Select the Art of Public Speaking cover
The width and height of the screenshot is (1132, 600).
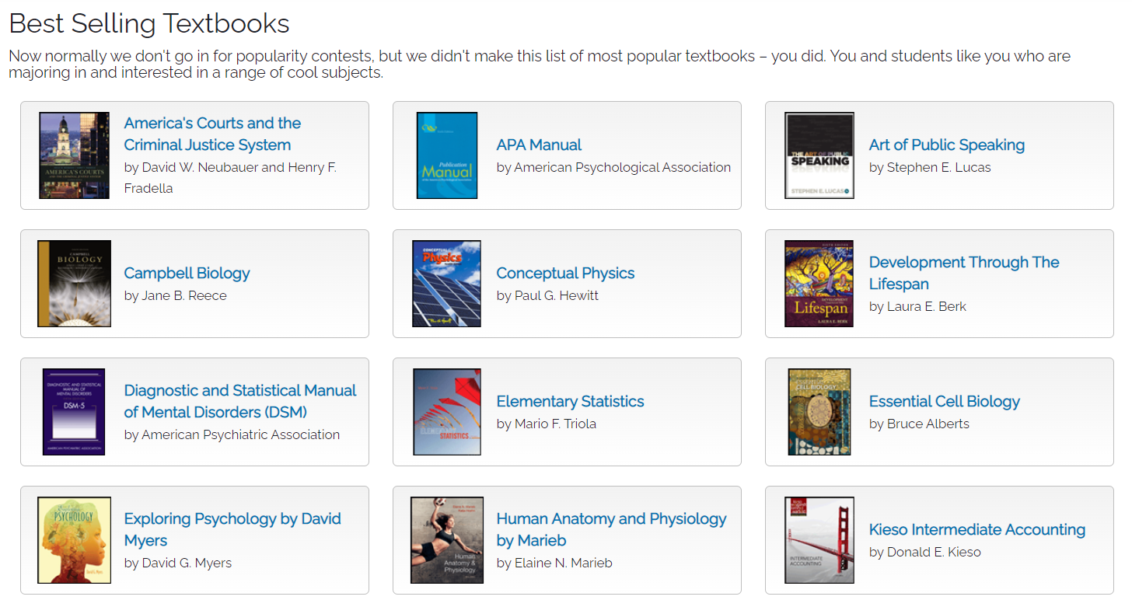click(819, 155)
